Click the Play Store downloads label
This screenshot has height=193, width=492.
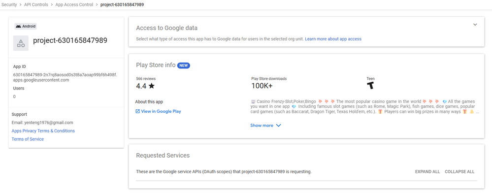(269, 79)
